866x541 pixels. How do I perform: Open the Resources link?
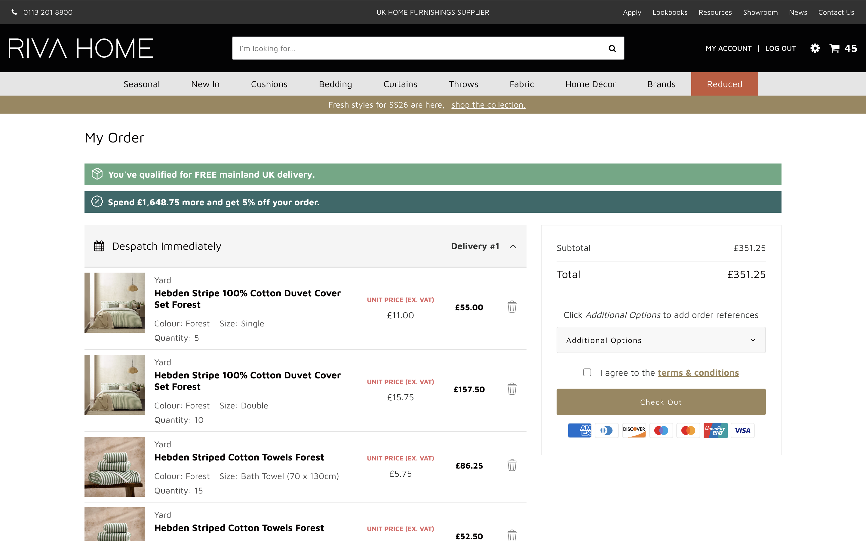coord(715,12)
